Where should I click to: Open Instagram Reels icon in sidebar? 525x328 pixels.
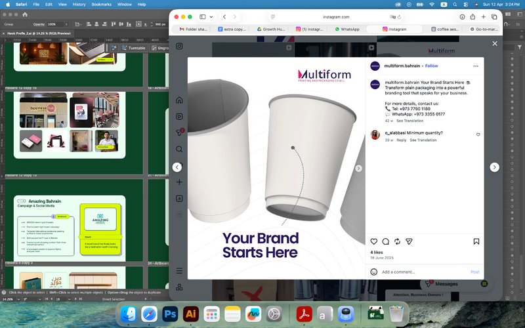[x=179, y=117]
